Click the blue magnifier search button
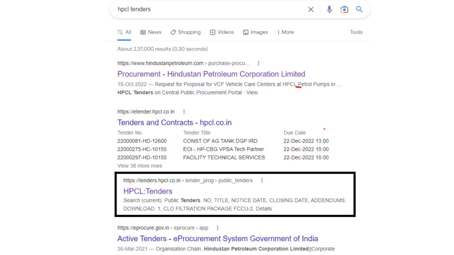Image resolution: width=454 pixels, height=255 pixels. point(359,9)
